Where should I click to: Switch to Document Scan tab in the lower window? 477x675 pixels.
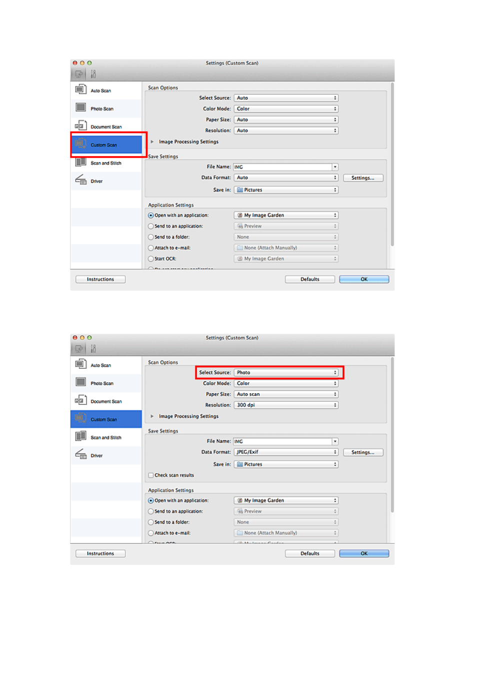pos(106,401)
